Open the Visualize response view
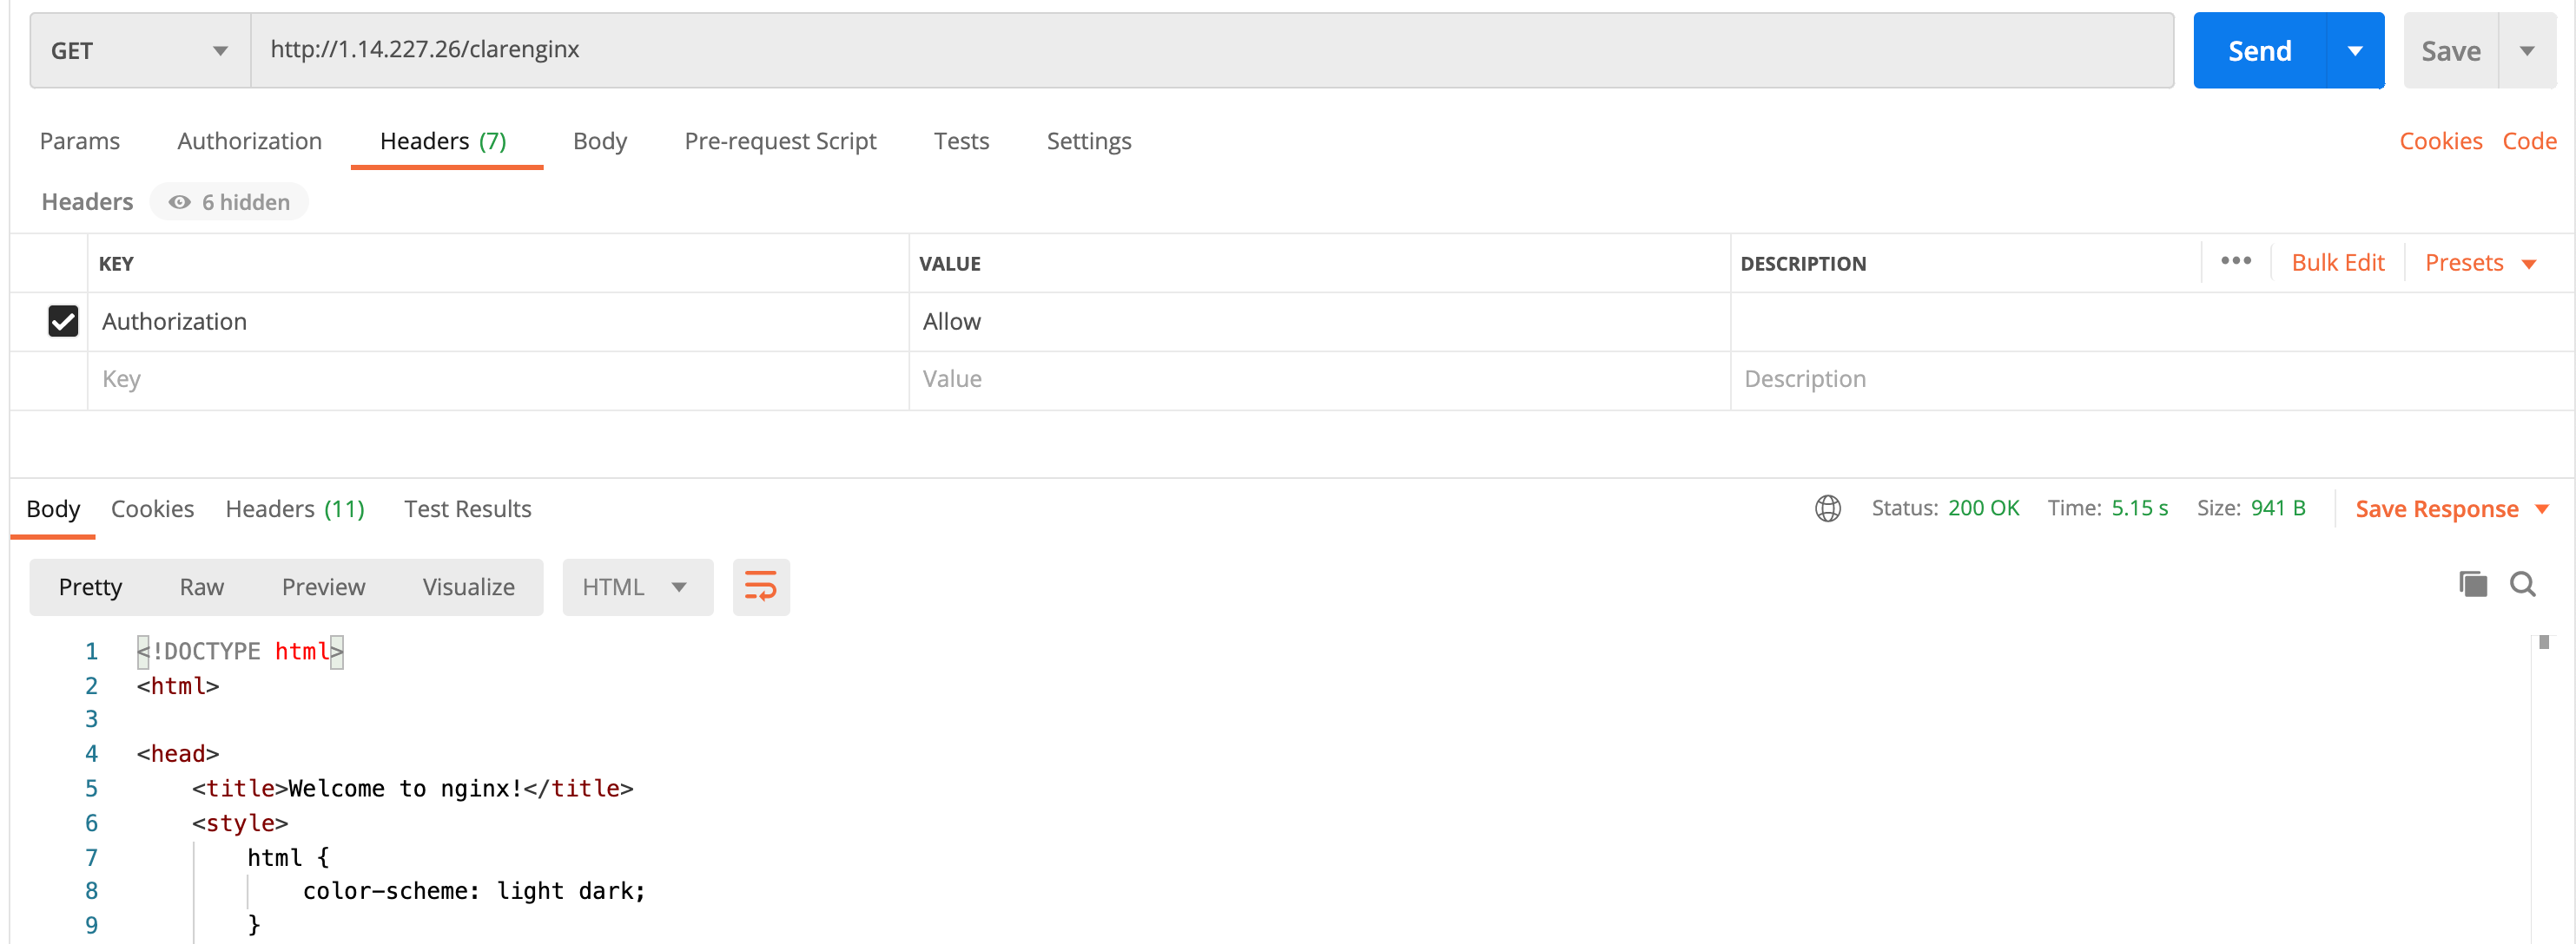The height and width of the screenshot is (944, 2576). click(x=468, y=587)
